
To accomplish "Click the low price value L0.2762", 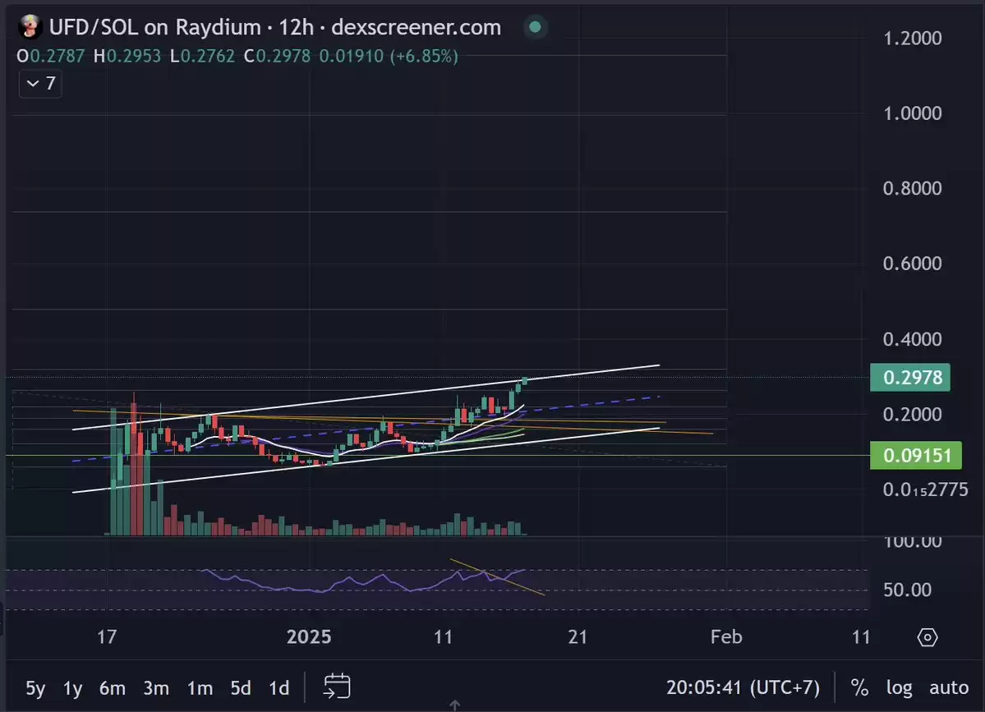I will [202, 57].
